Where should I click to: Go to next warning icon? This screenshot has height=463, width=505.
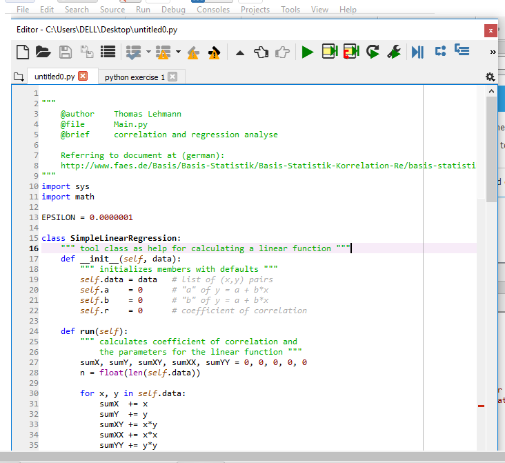click(214, 52)
